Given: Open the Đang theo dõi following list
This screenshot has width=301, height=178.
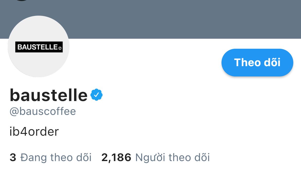Looking at the screenshot, I should (x=50, y=157).
